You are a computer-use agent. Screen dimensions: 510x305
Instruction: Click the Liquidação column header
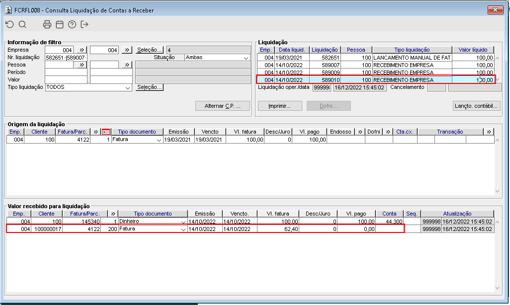coord(325,50)
